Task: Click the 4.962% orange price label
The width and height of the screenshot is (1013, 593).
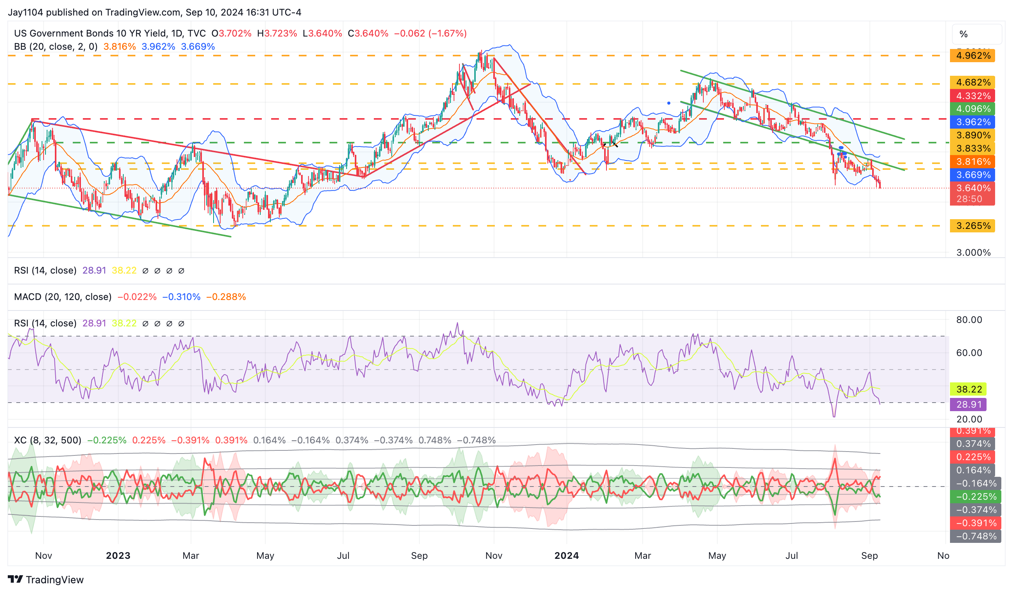Action: coord(973,56)
